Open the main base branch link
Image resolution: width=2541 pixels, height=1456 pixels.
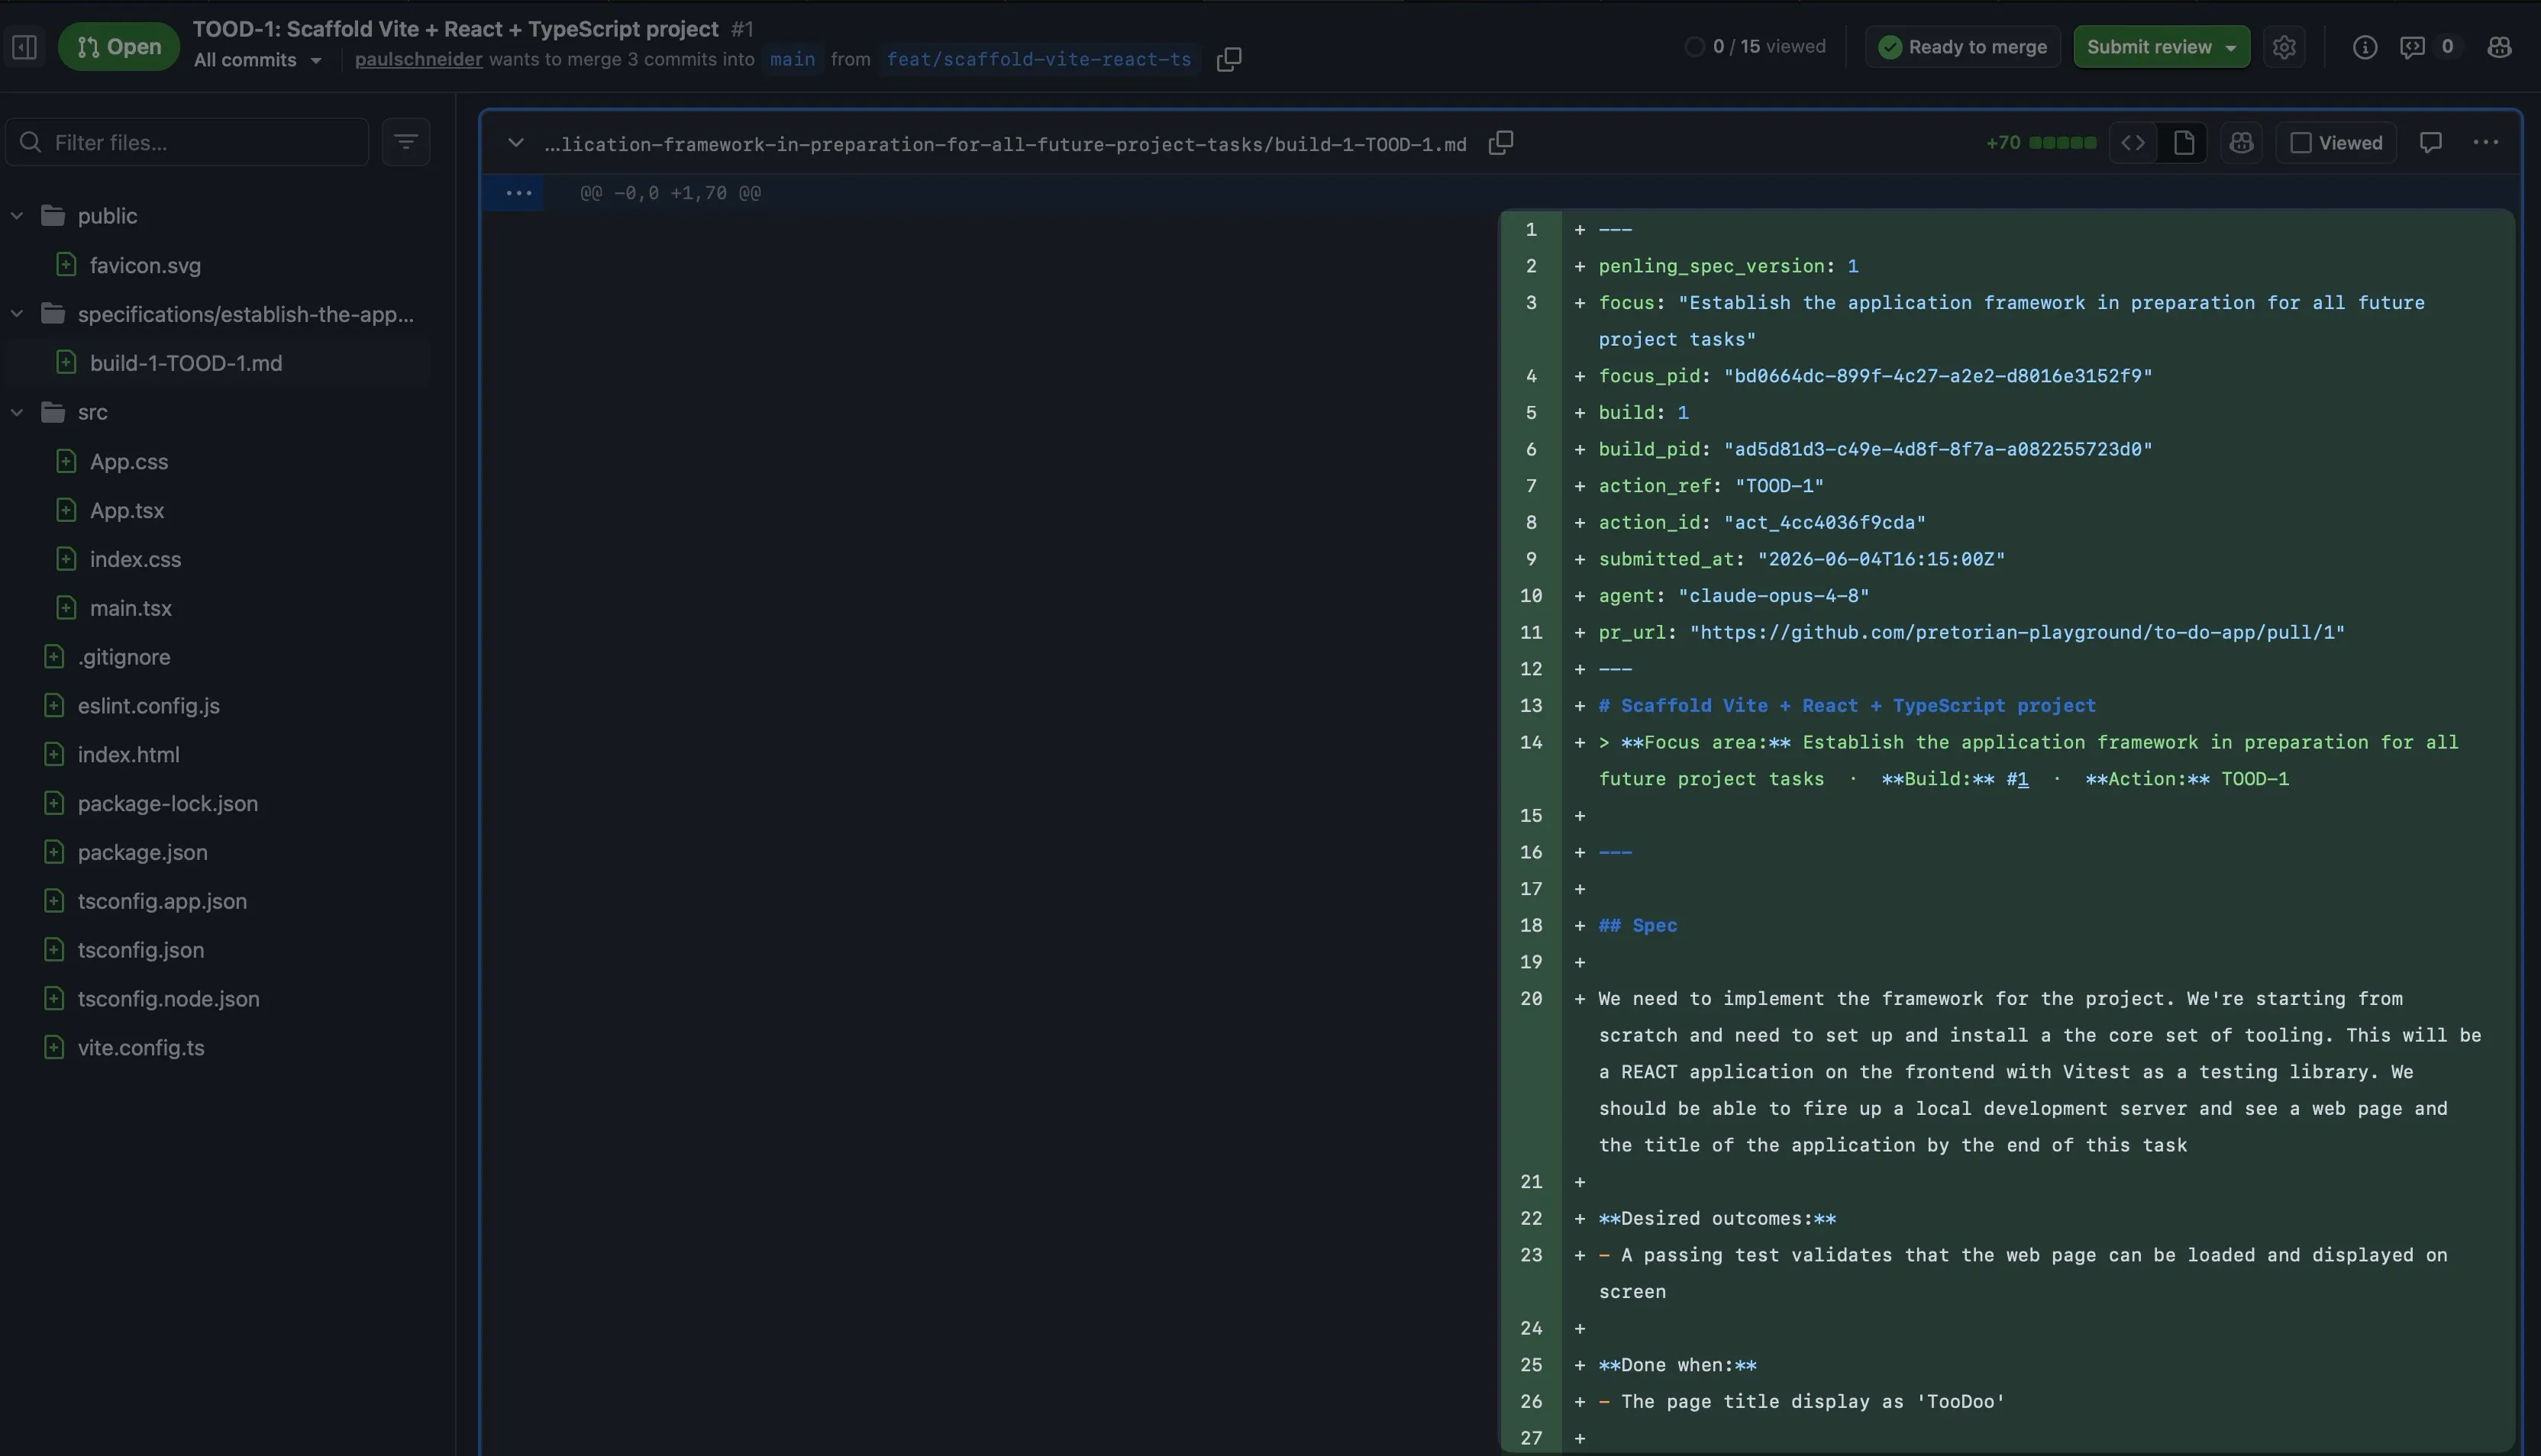point(793,59)
